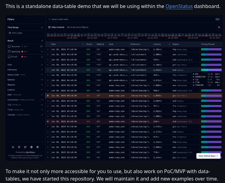Click the Region column header
This screenshot has height=183, width=225.
pos(176,44)
